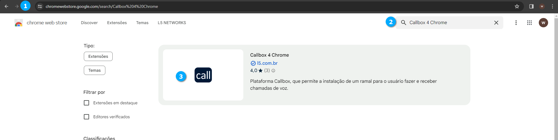Toggle the browser side panel icon
Viewport: 558px width, 140px height.
click(x=532, y=6)
